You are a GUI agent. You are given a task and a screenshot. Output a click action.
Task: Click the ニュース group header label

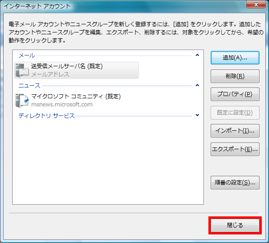click(x=29, y=86)
